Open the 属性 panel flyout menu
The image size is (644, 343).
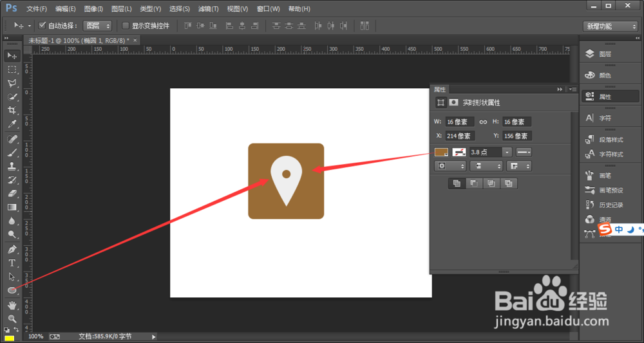pyautogui.click(x=573, y=89)
